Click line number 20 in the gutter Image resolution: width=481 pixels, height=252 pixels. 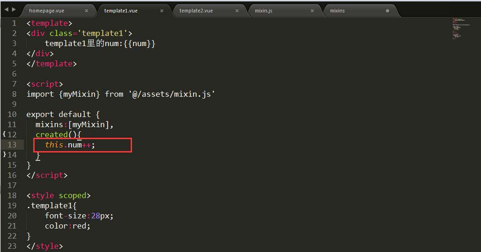tap(12, 216)
